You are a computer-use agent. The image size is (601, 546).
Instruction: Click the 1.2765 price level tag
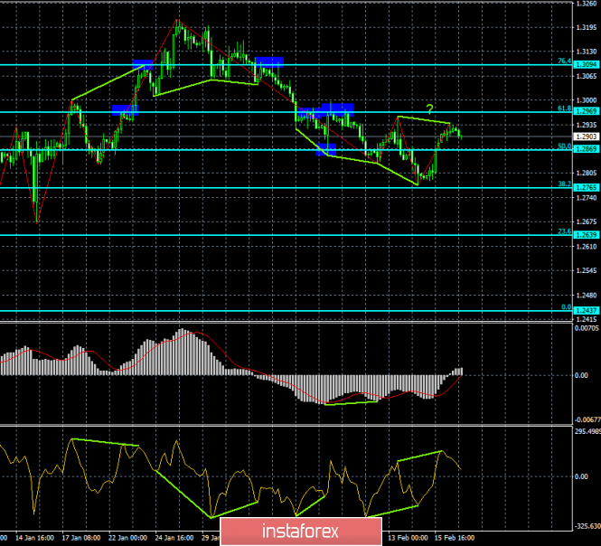(587, 187)
